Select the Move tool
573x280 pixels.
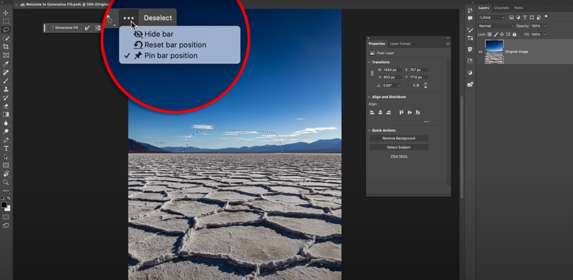6,13
